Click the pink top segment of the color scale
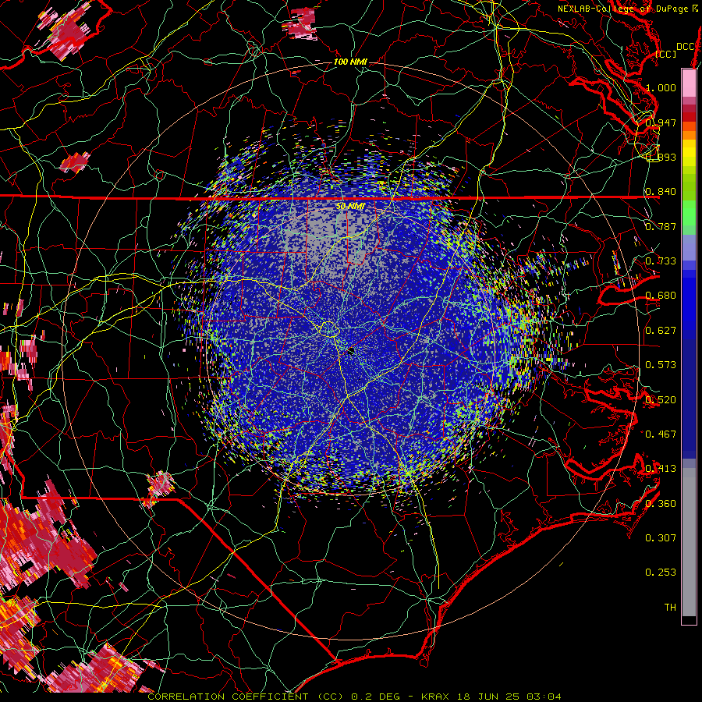Image resolution: width=702 pixels, height=702 pixels. pos(689,83)
